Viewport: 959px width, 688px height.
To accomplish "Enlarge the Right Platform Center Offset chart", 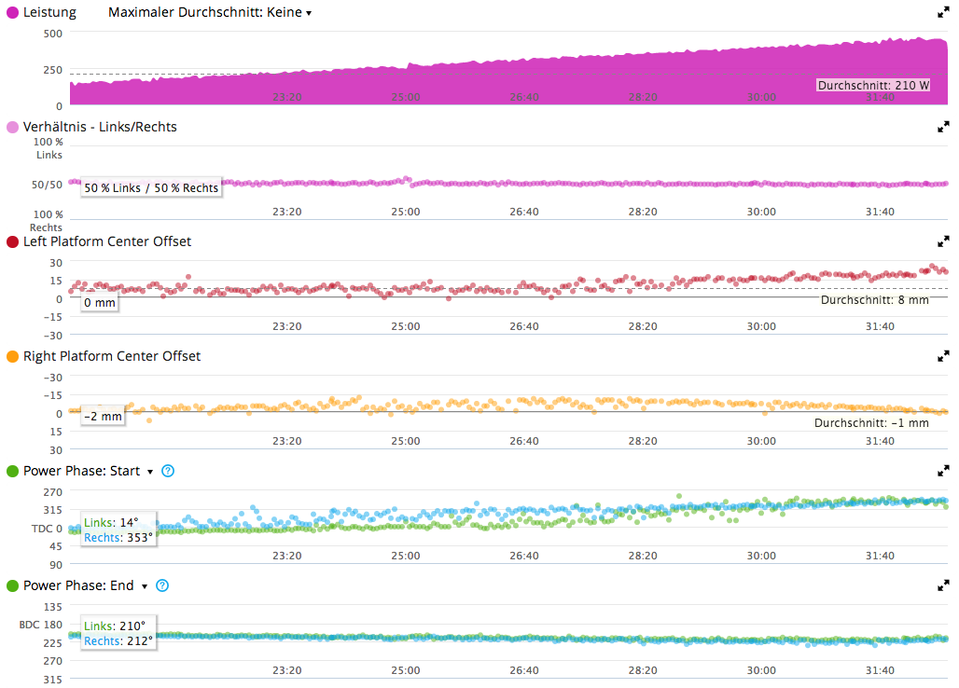I will (x=943, y=356).
